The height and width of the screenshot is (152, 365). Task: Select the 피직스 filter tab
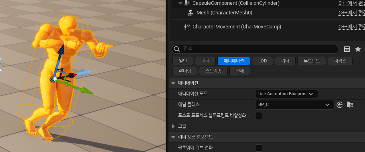[x=340, y=61]
